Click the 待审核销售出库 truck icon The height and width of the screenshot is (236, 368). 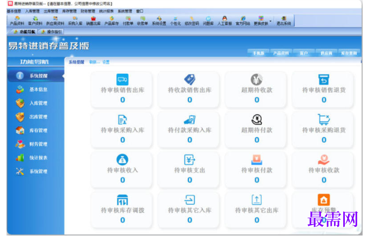click(x=122, y=79)
